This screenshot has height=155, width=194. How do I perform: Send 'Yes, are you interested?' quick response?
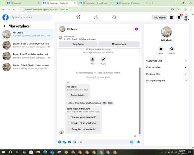coord(83,117)
